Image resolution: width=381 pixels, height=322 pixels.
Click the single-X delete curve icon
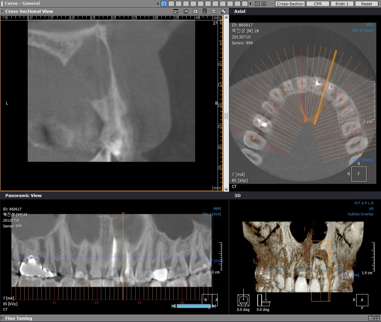(x=257, y=4)
